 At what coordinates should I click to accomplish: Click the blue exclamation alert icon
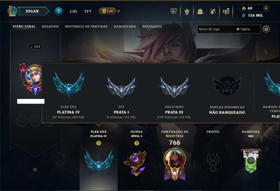59,11
